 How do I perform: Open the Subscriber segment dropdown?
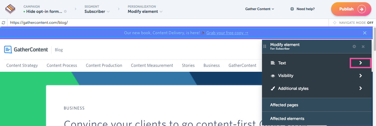97,12
